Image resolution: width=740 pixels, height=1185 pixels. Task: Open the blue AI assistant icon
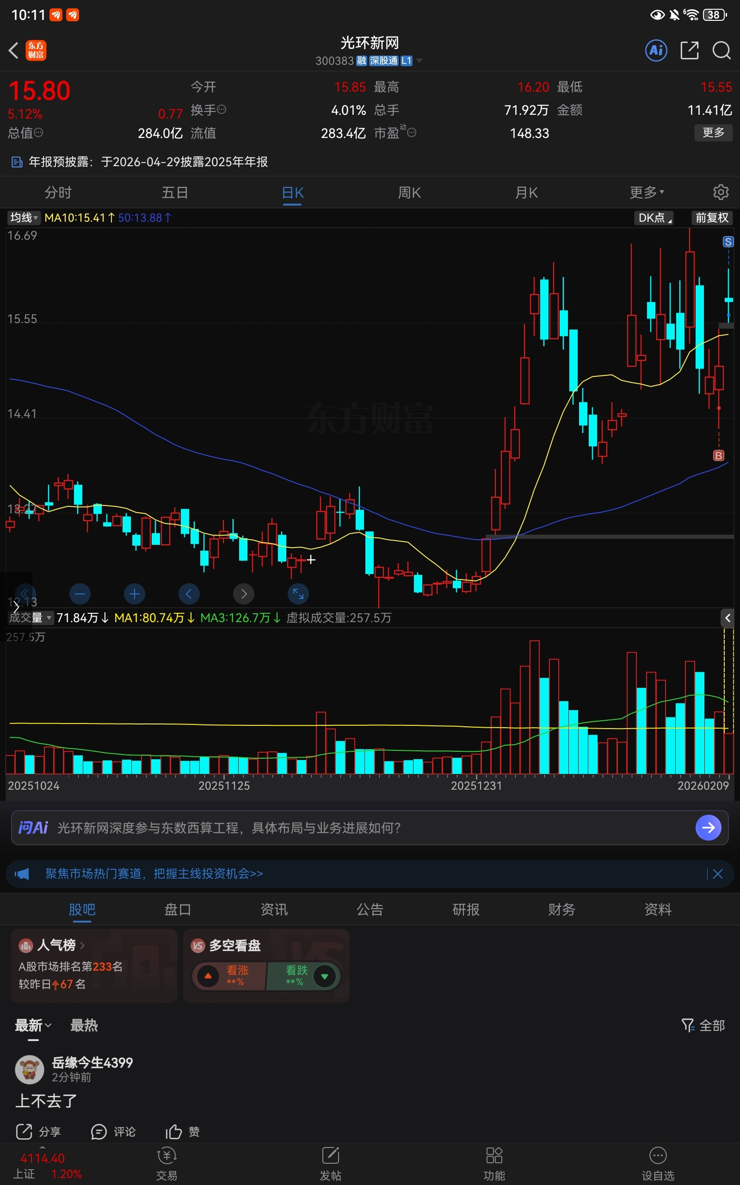(656, 50)
